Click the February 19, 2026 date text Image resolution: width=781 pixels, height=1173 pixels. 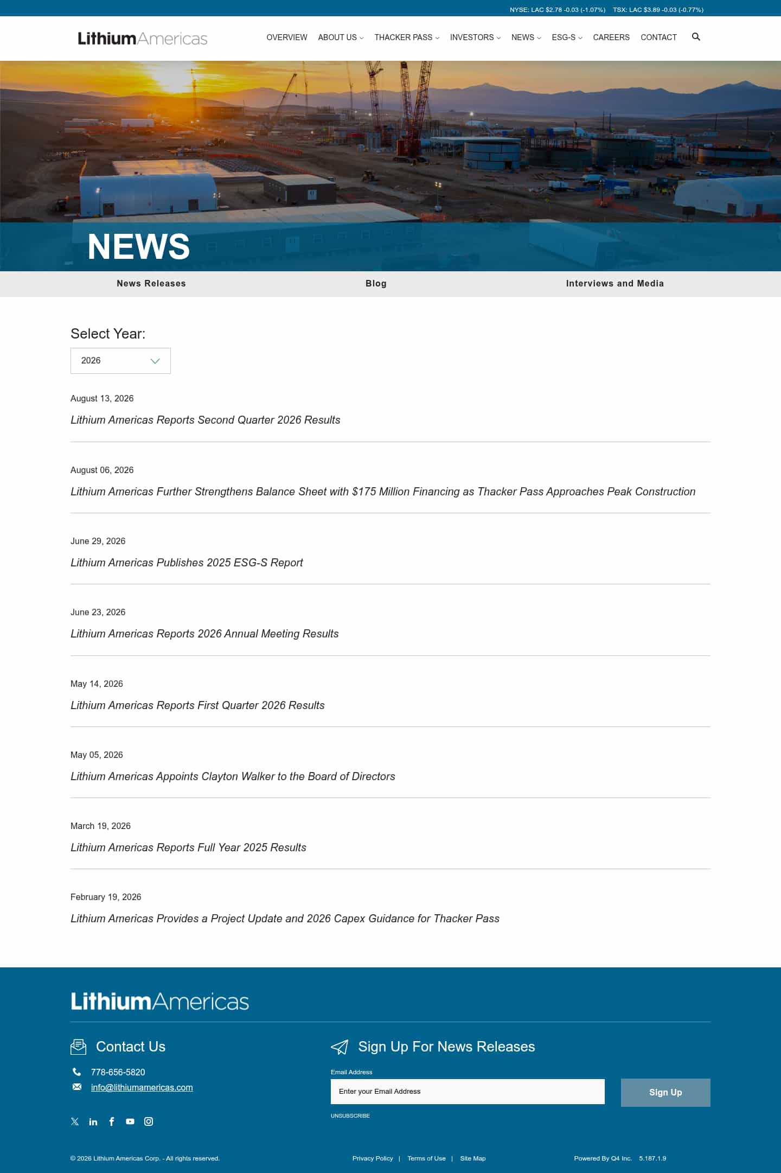106,897
